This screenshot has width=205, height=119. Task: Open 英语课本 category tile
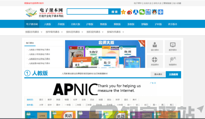click(x=155, y=61)
